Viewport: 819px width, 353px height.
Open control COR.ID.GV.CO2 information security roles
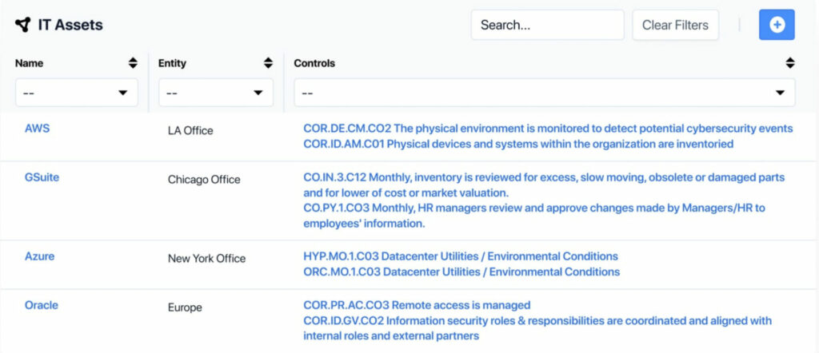(x=537, y=328)
